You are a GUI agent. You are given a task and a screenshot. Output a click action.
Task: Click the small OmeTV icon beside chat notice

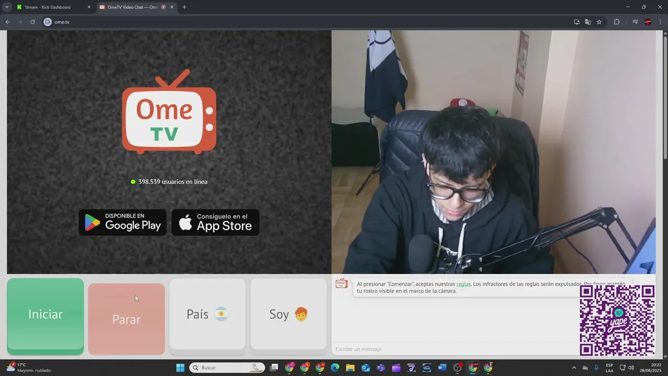pos(341,283)
